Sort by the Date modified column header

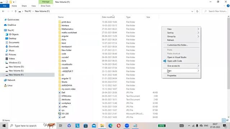tap(108, 17)
